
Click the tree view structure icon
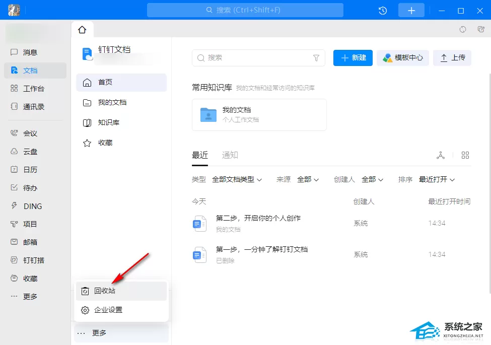coord(441,155)
